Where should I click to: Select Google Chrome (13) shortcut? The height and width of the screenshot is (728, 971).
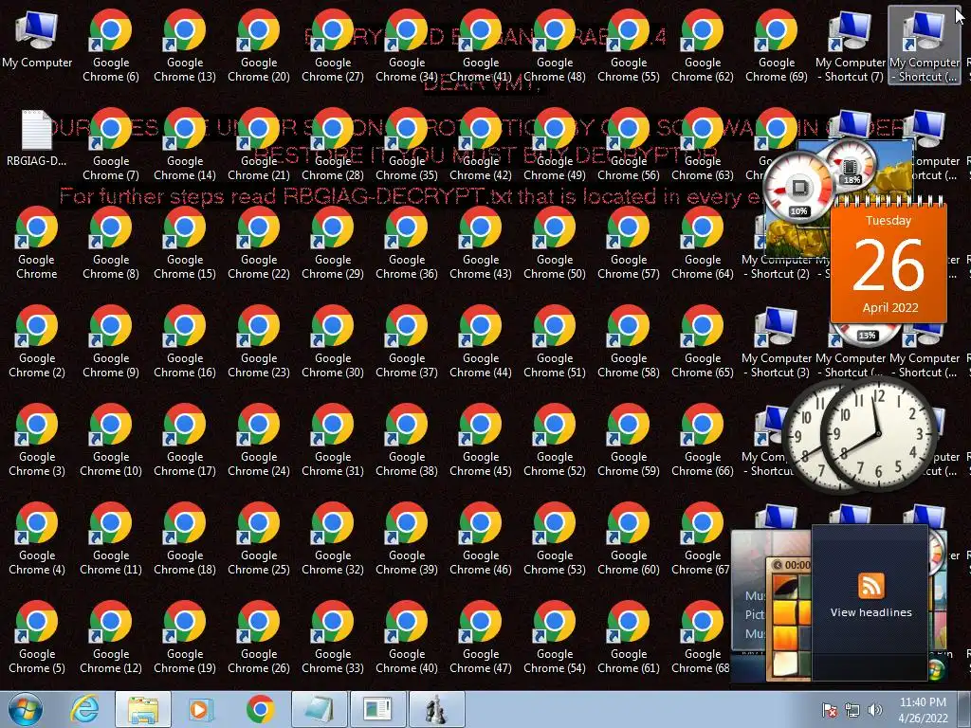[185, 45]
